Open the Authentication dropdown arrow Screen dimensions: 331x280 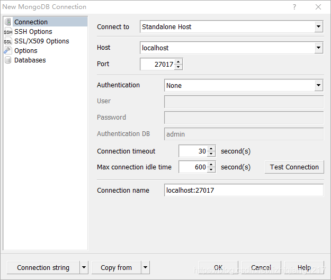point(318,85)
